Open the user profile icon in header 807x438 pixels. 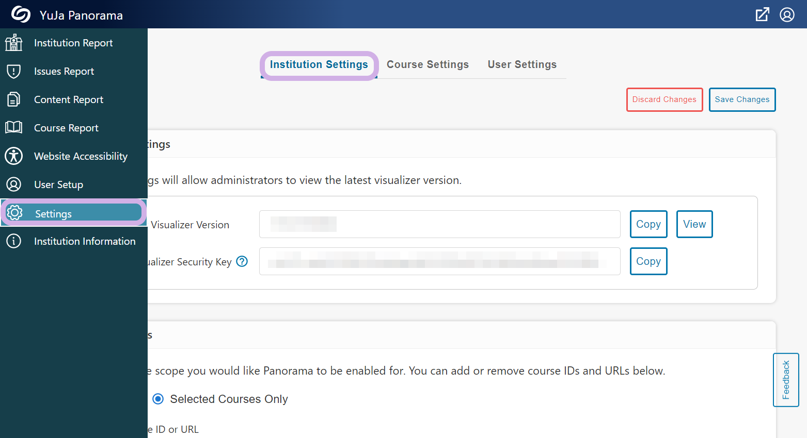coord(787,14)
